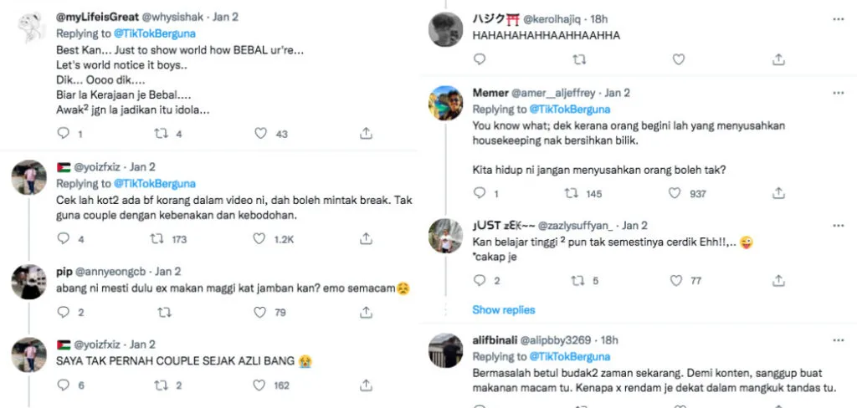The height and width of the screenshot is (408, 857).
Task: Open more options for Memer's tweet
Action: click(838, 93)
